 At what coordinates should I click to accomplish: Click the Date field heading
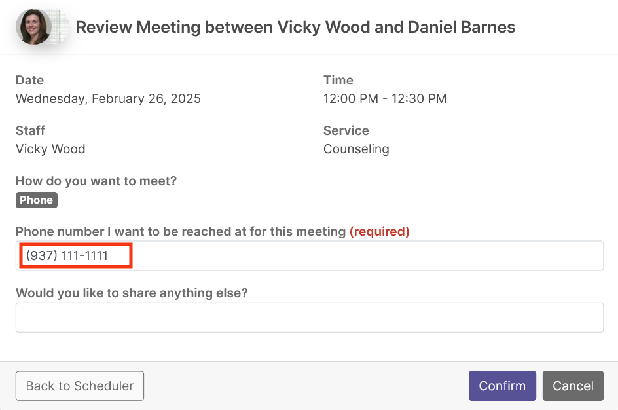point(29,80)
